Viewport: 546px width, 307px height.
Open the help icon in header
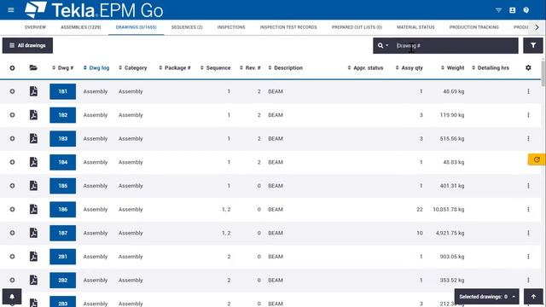(526, 10)
